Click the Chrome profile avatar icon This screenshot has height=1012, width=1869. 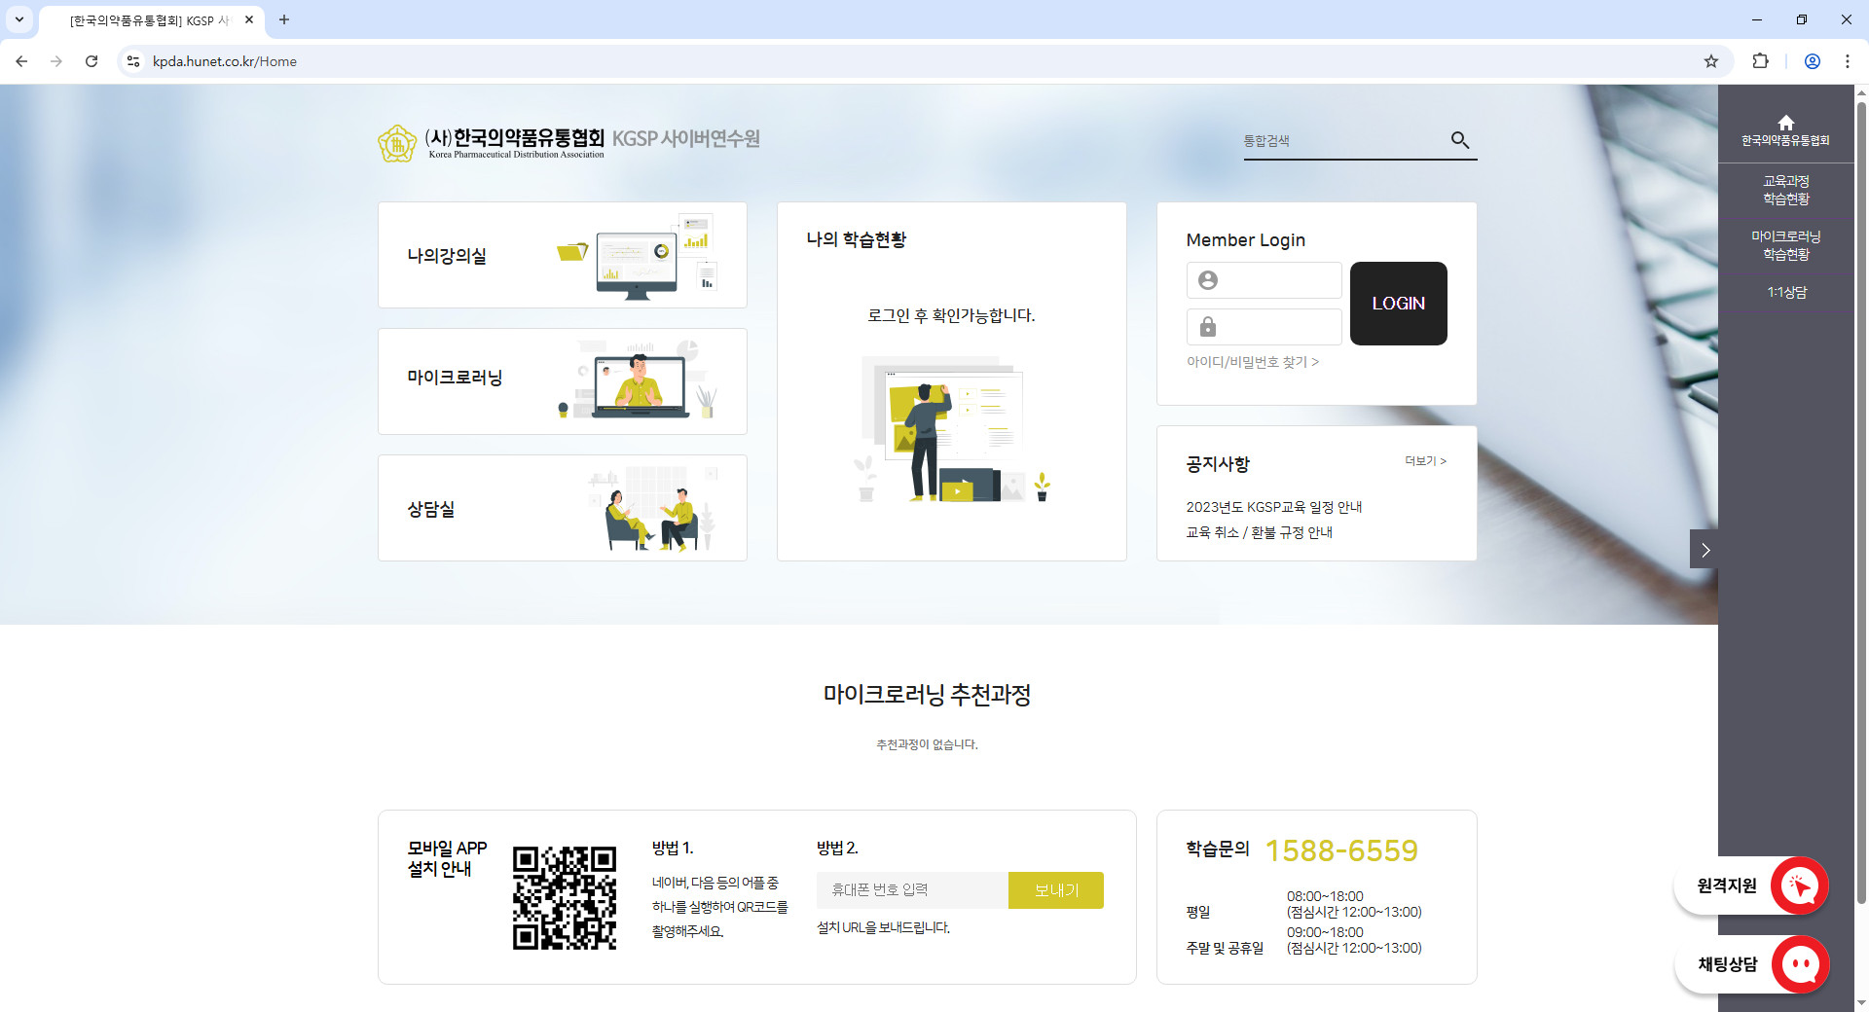point(1813,61)
